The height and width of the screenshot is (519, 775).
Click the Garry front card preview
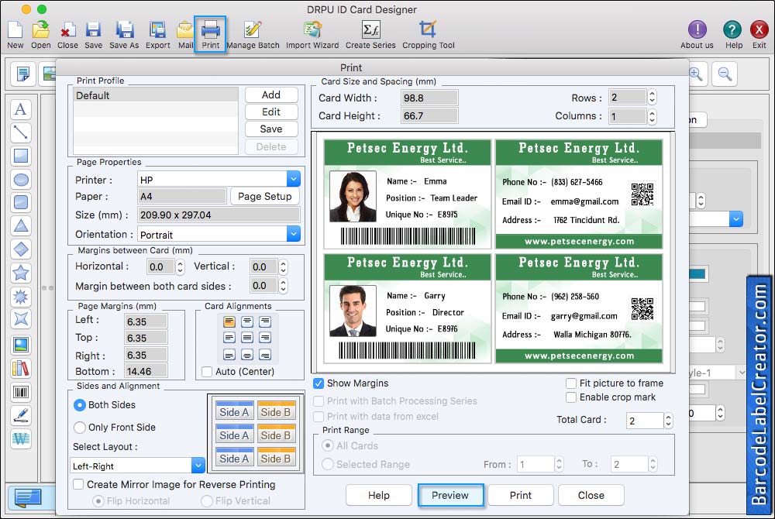(408, 308)
